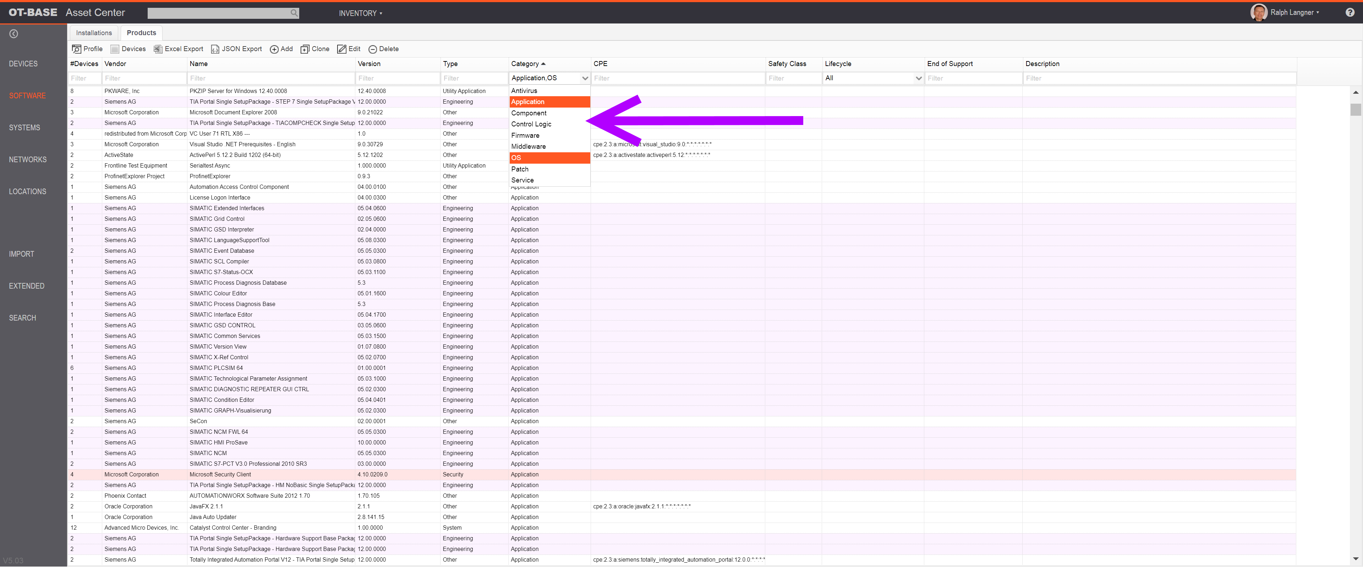The width and height of the screenshot is (1363, 568).
Task: Select Antivirus in the category list
Action: pos(549,91)
